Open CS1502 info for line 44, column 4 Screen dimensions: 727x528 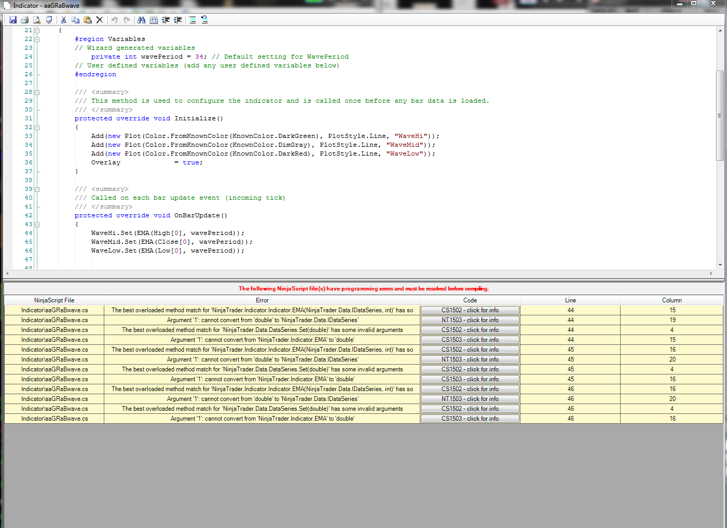[x=470, y=330]
